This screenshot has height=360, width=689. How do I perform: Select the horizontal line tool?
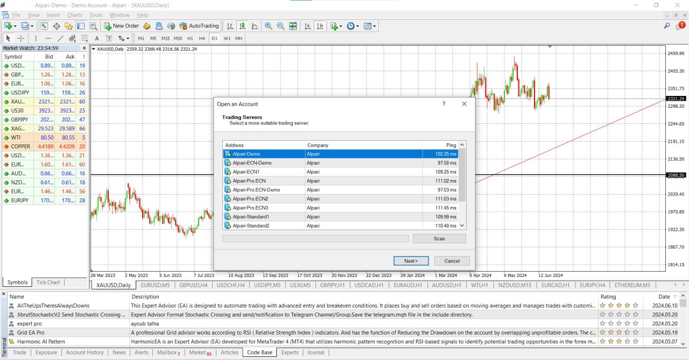click(48, 38)
